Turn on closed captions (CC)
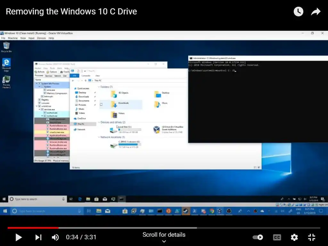This screenshot has height=246, width=328. (277, 237)
